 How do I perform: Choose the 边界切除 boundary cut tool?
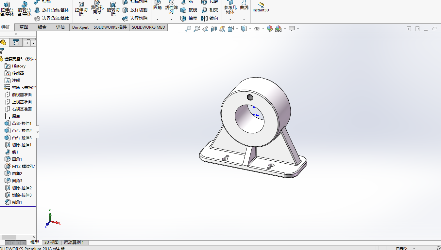point(135,19)
